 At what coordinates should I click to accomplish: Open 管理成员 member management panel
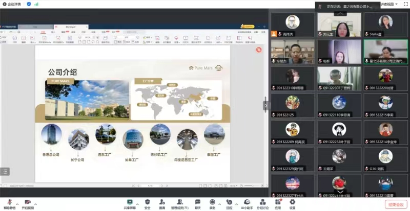point(179,202)
